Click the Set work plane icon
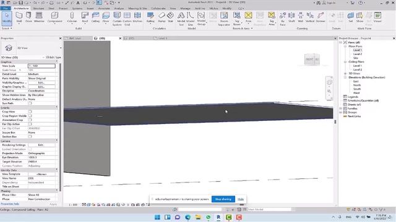This screenshot has height=222, width=396. 351,17
